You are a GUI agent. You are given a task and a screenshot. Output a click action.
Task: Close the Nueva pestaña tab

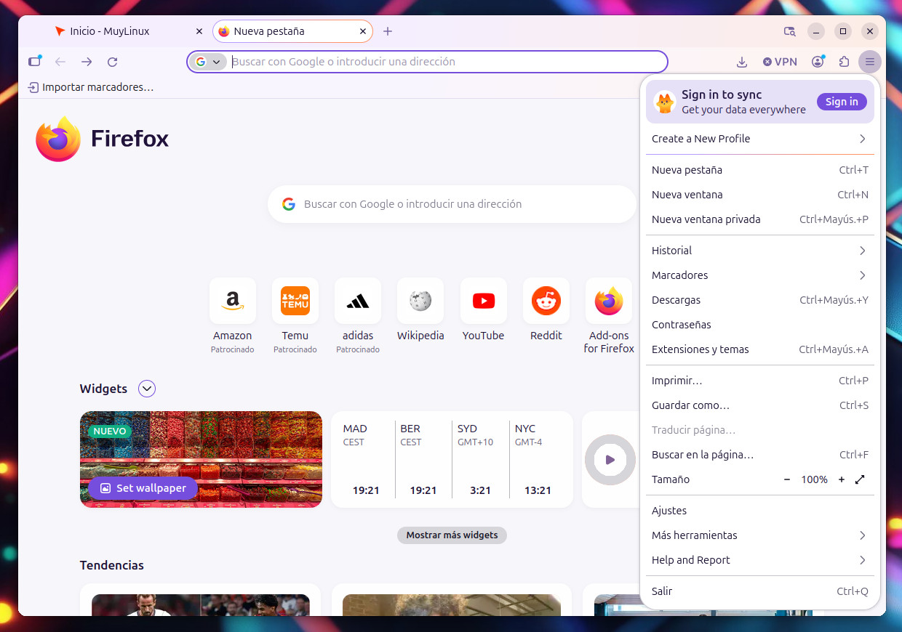363,31
